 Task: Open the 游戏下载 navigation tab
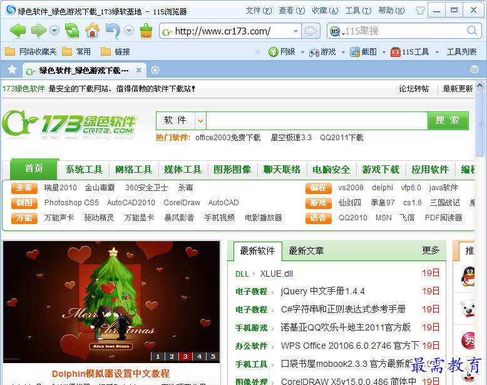pos(381,170)
